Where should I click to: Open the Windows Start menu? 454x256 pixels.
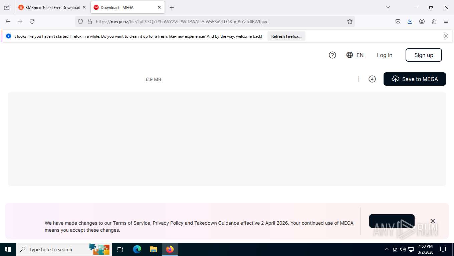pyautogui.click(x=8, y=249)
